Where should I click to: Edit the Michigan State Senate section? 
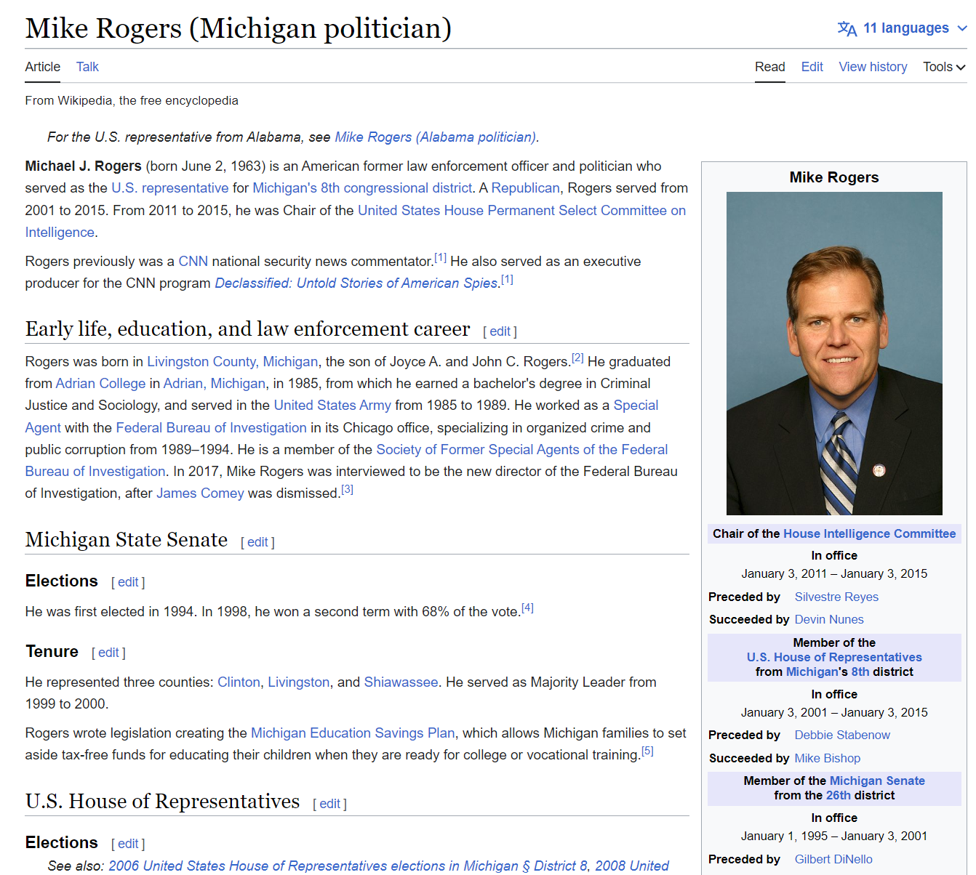(x=257, y=542)
